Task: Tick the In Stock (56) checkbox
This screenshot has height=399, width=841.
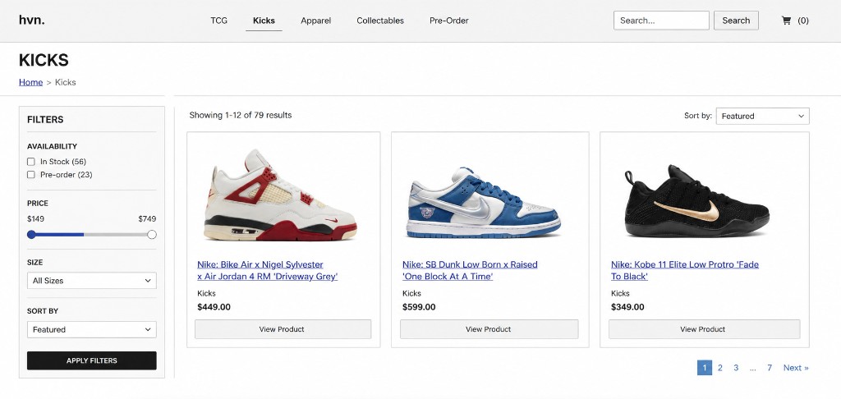Action: coord(30,162)
